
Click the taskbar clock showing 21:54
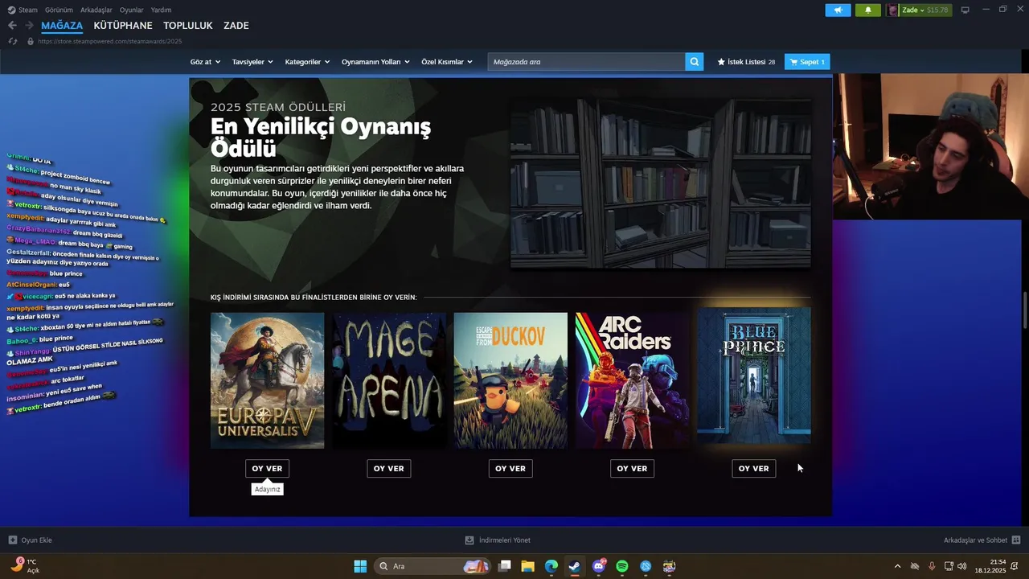tap(990, 566)
